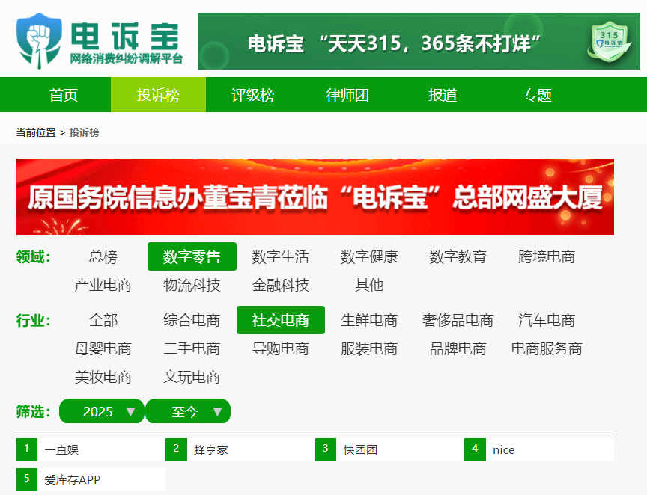This screenshot has height=495, width=647.
Task: Choose 综合电商 industry filter
Action: click(192, 320)
